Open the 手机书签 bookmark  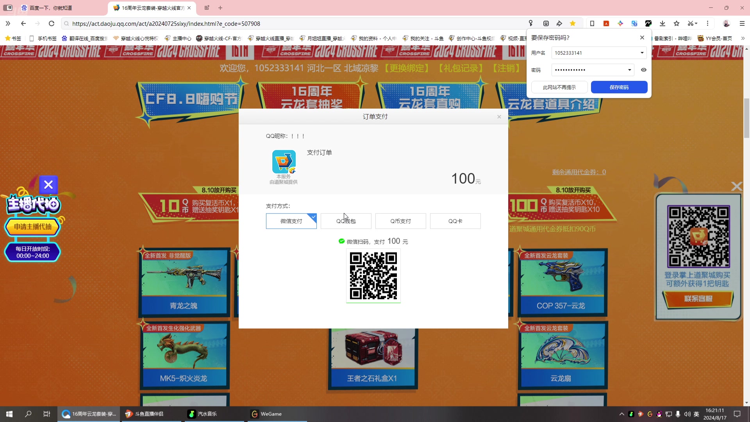coord(43,38)
